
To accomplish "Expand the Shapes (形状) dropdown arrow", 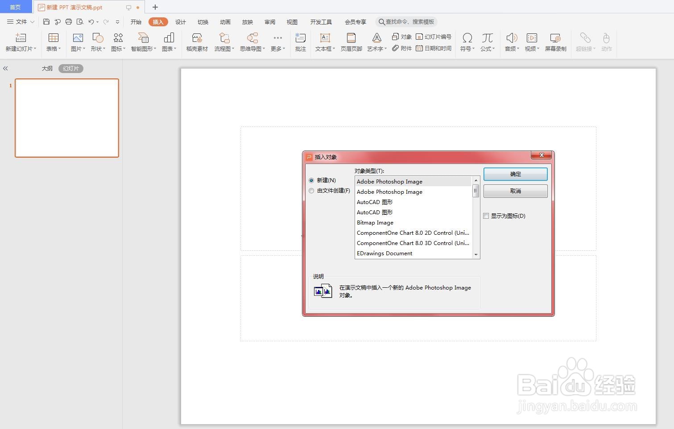I will [104, 49].
